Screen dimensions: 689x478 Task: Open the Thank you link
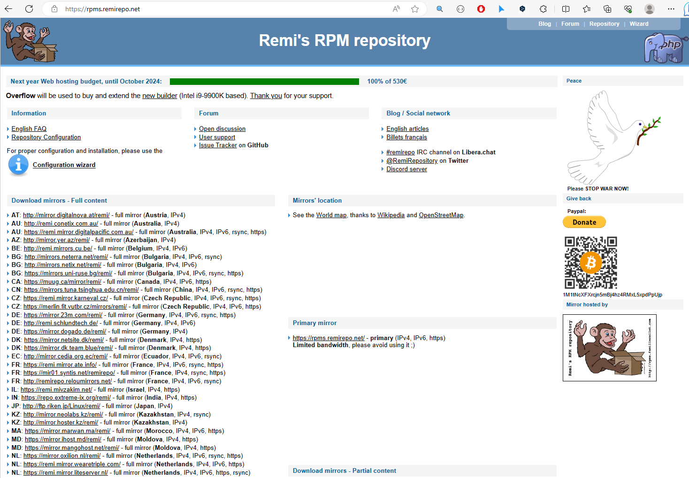pyautogui.click(x=266, y=96)
